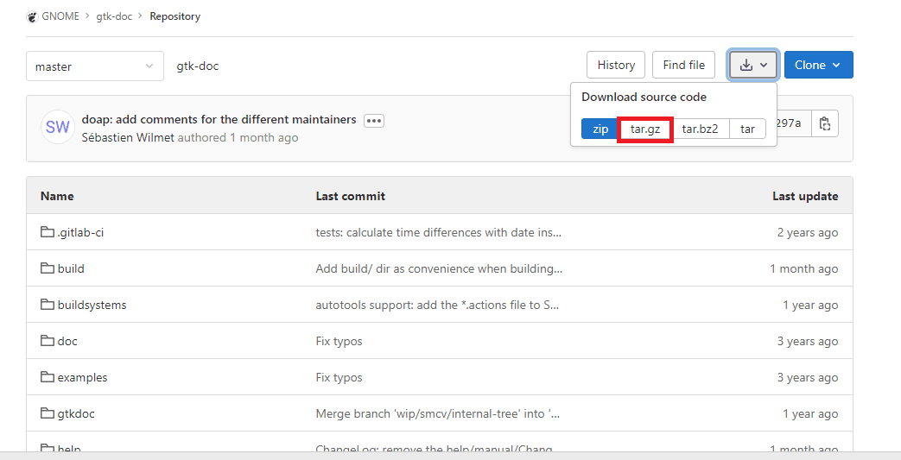Click the GNOME logo icon in breadcrumb
The width and height of the screenshot is (901, 460).
click(x=32, y=16)
